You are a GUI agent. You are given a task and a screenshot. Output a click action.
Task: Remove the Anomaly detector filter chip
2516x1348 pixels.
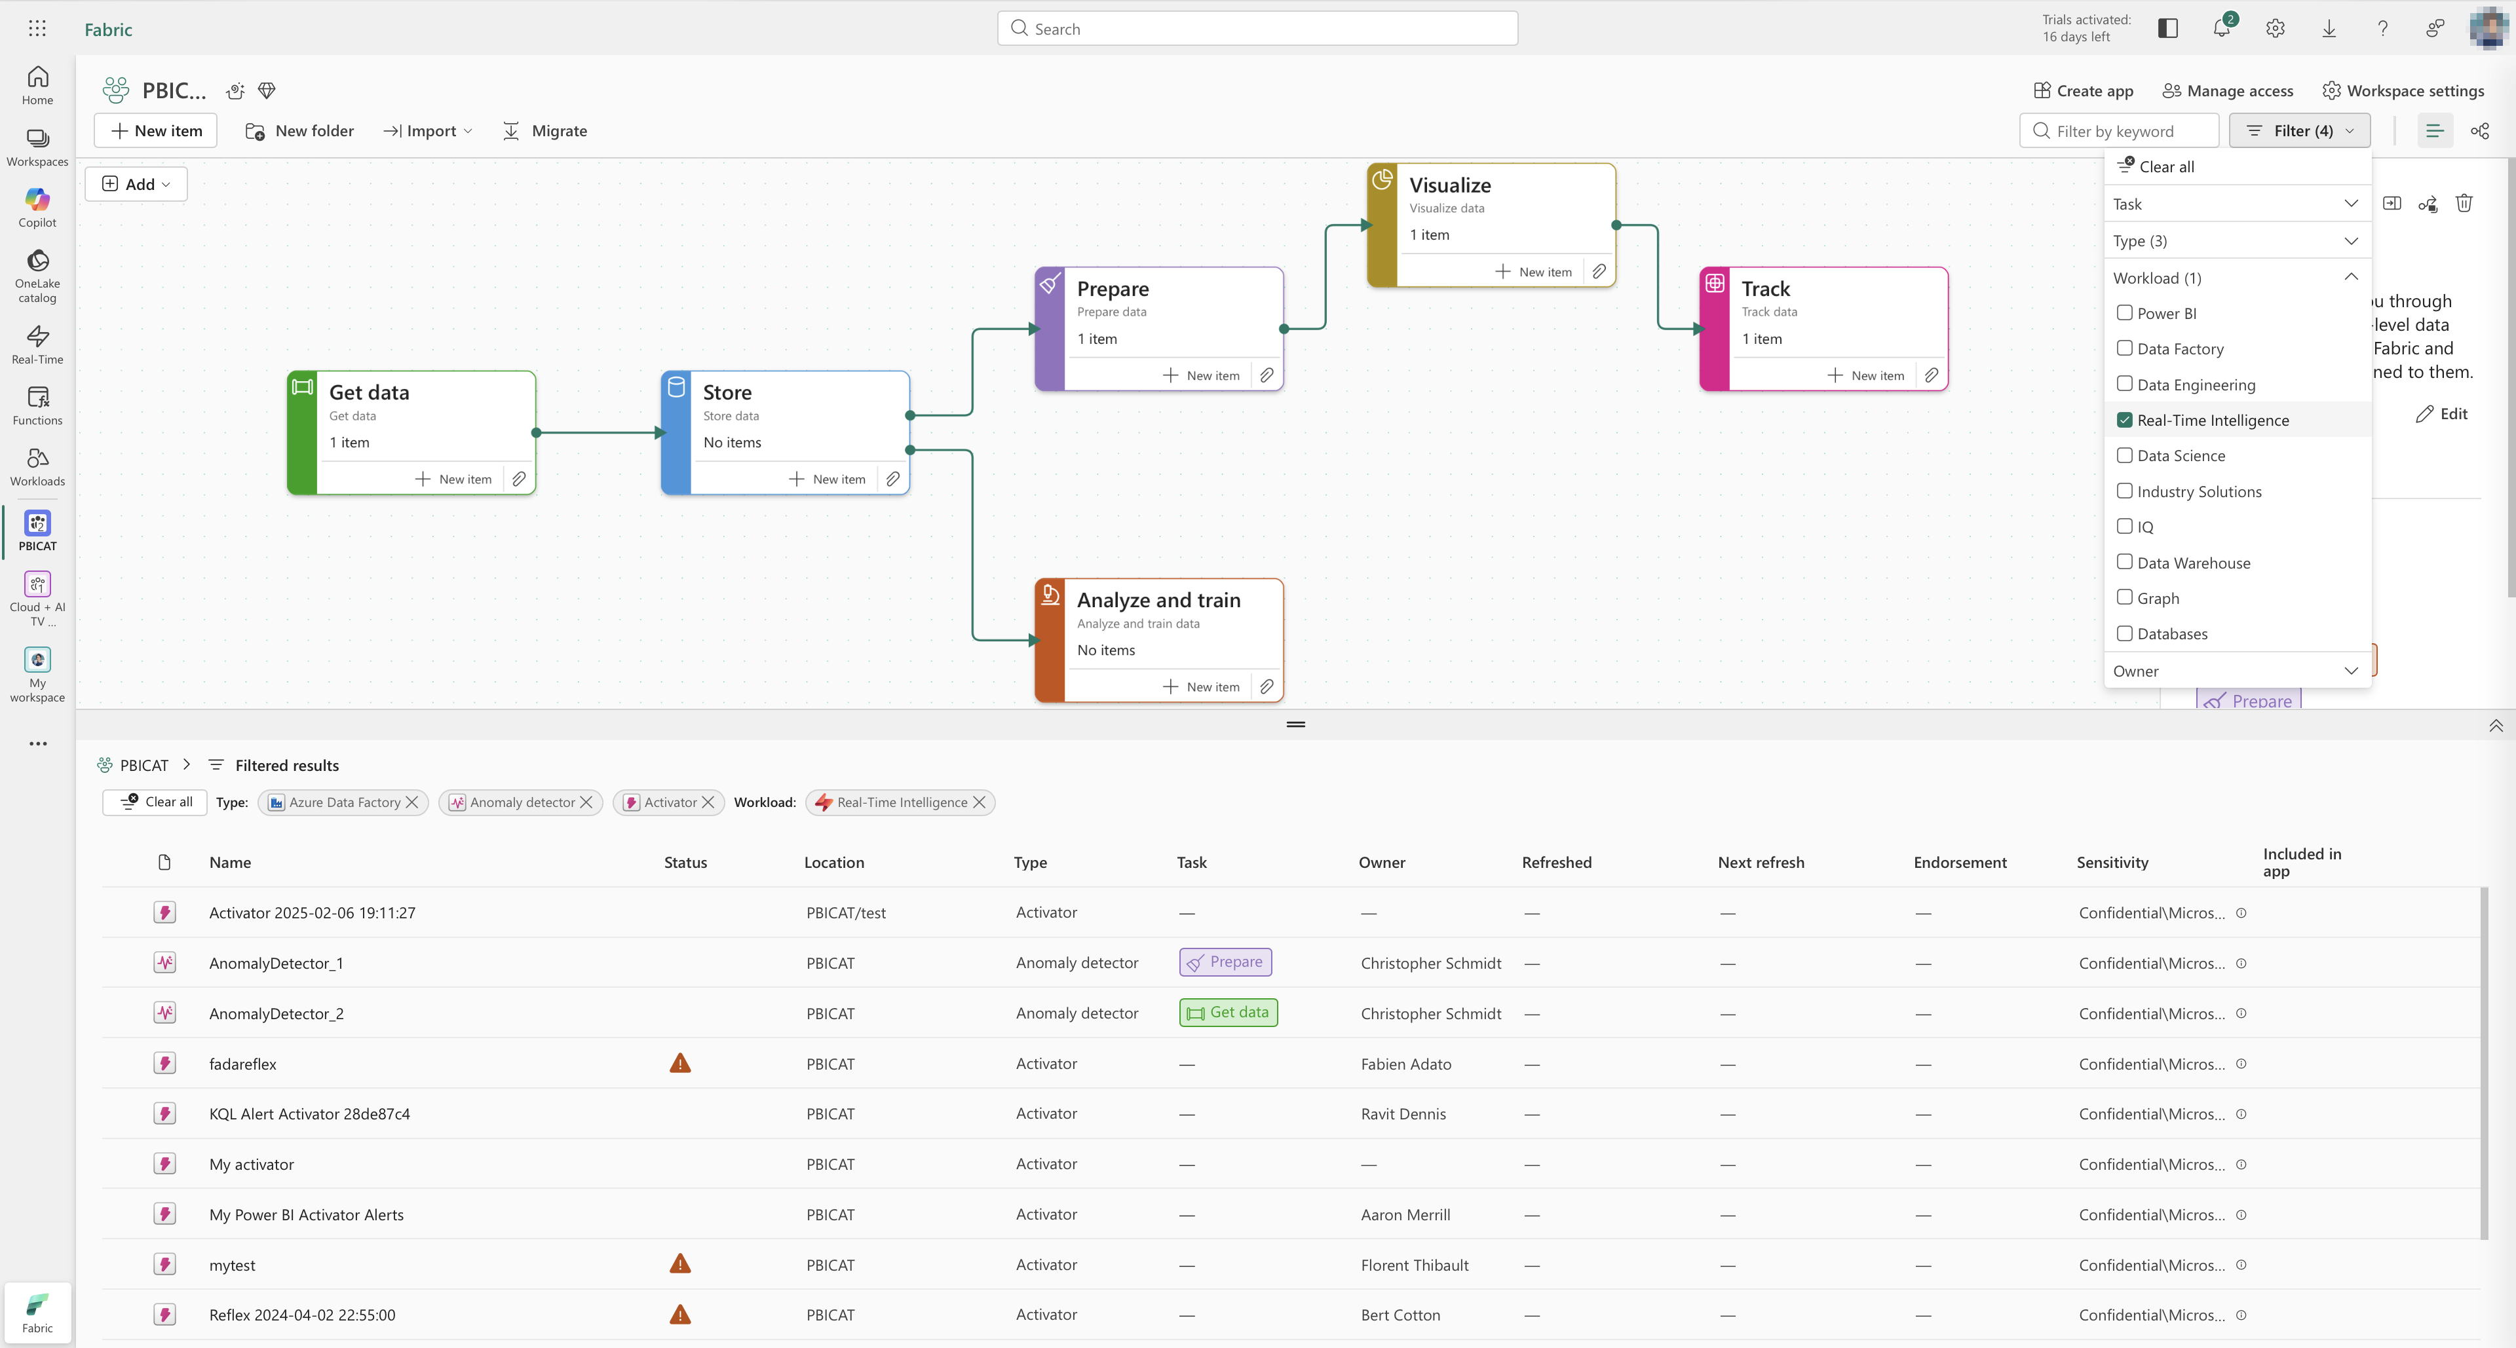(586, 801)
